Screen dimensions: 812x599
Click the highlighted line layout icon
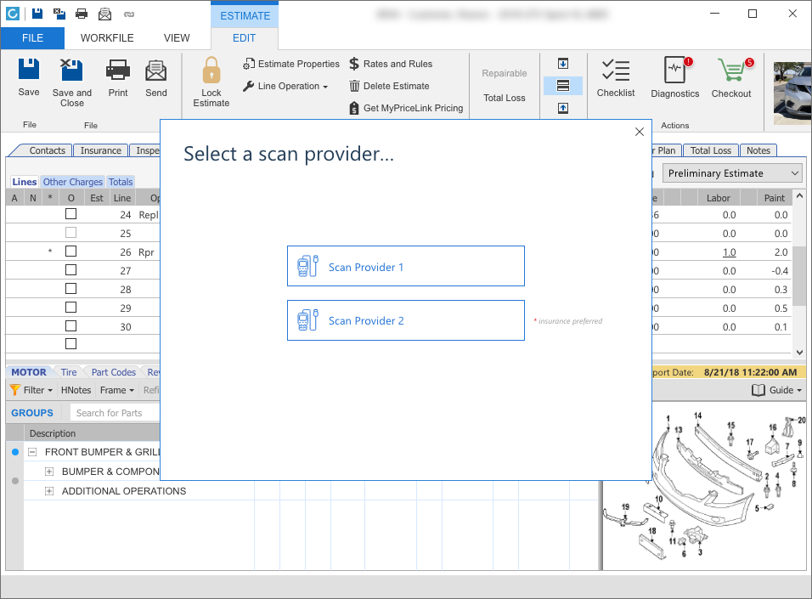[563, 86]
